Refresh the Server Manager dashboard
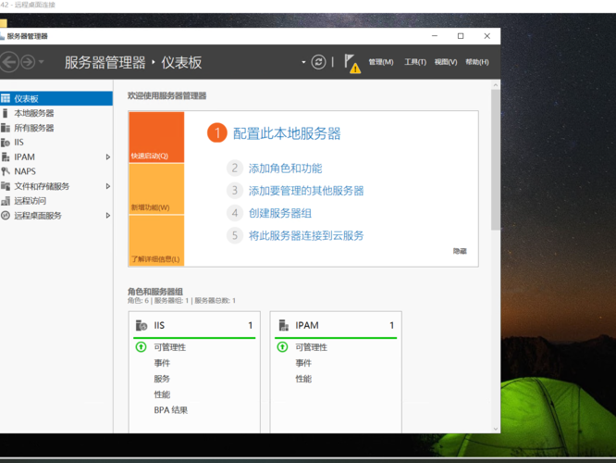616x463 pixels. [x=318, y=62]
